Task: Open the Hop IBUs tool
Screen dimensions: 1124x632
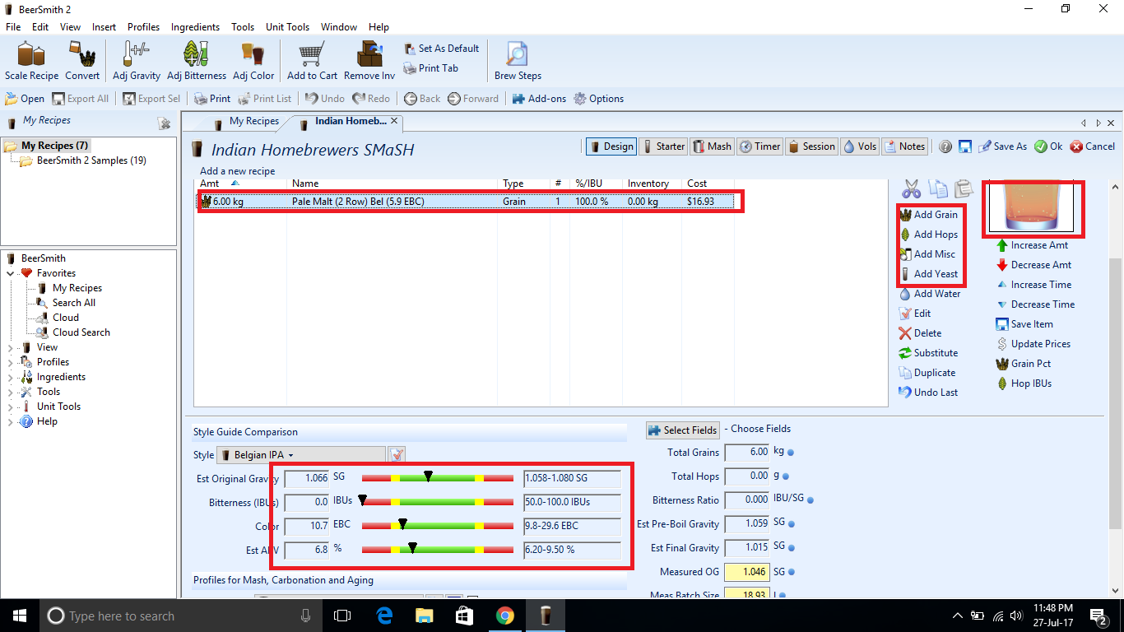Action: tap(1024, 383)
